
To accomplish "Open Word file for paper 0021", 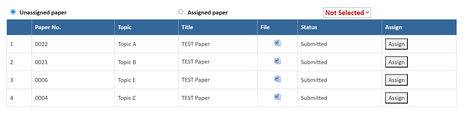I will pos(277,61).
